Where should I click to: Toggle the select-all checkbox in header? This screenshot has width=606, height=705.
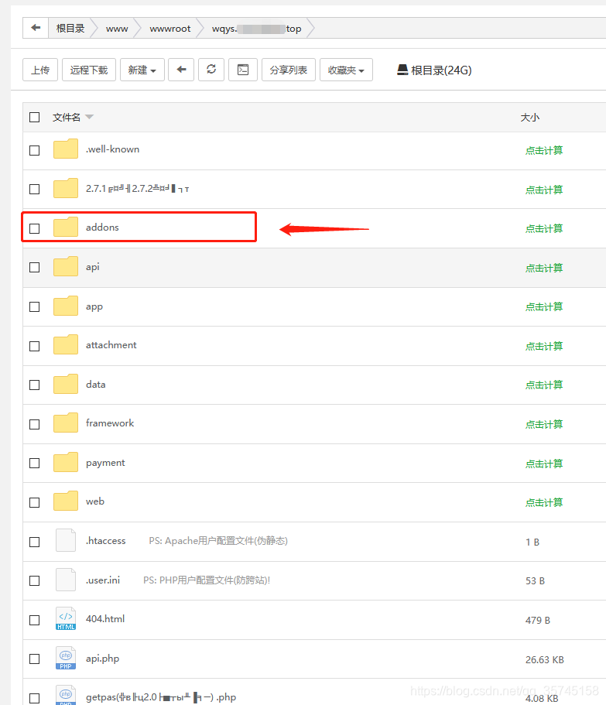pyautogui.click(x=34, y=118)
